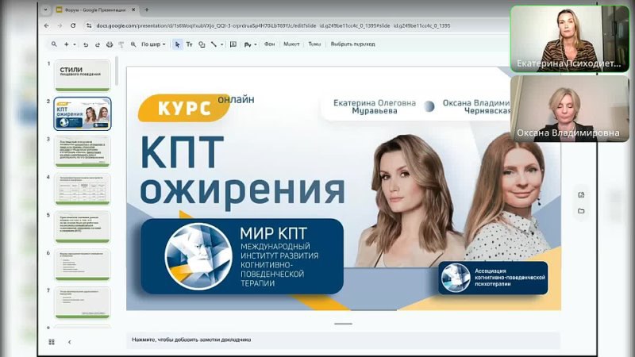Insert a text box
Image resolution: width=635 pixels, height=357 pixels.
(x=189, y=44)
